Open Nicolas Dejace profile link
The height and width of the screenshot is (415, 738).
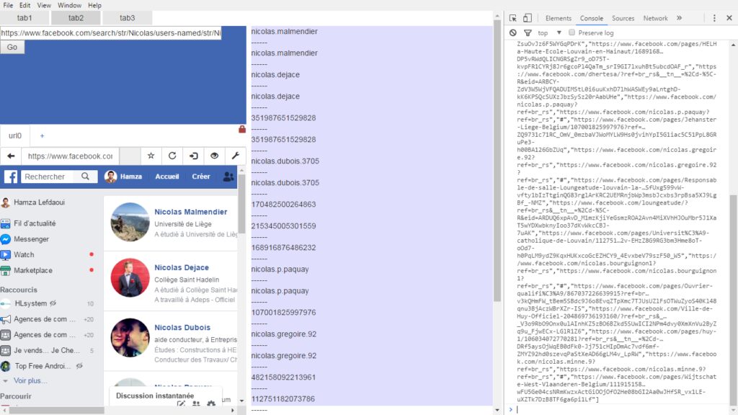(x=182, y=267)
